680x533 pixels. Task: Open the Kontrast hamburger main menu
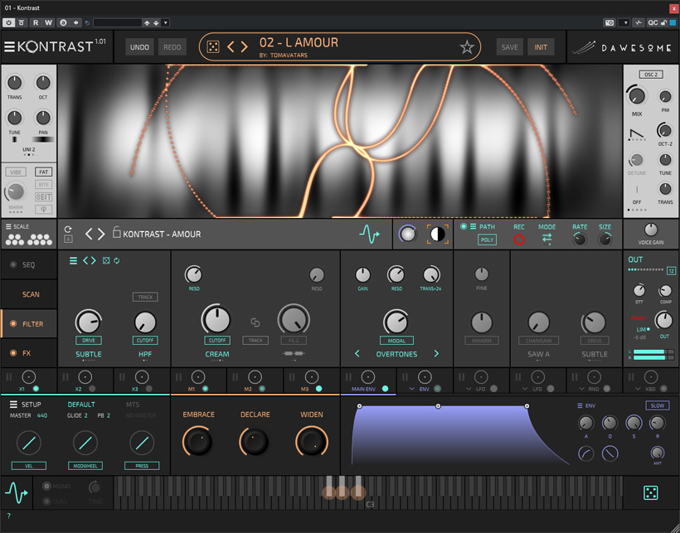coord(9,47)
